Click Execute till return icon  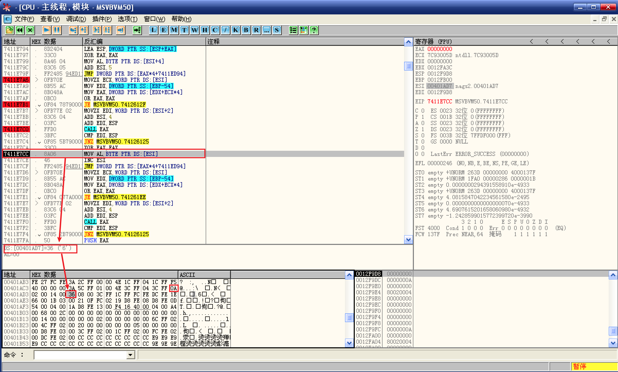(120, 30)
